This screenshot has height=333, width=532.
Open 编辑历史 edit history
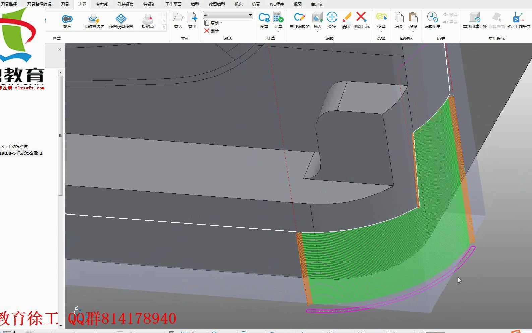[432, 20]
